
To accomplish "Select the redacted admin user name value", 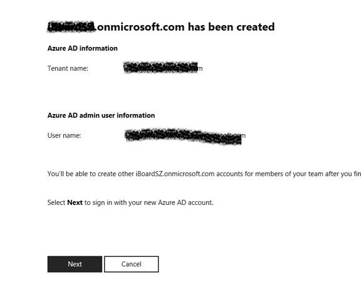I will click(x=185, y=136).
